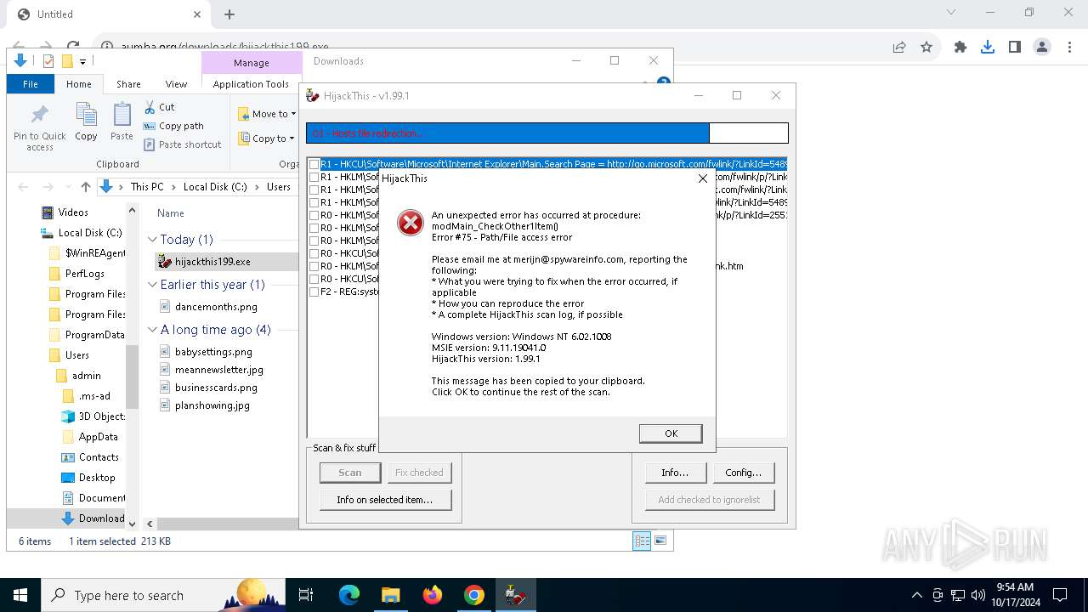
Task: Select meannewsletter.jpg file
Action: 219,370
